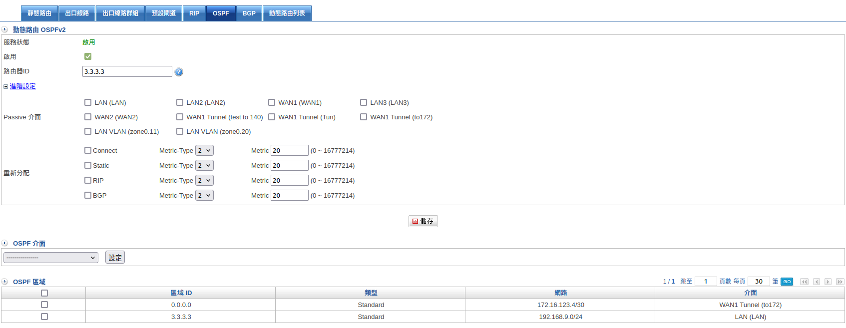
Task: Select the row checkbox for area 3.3.3.3
Action: tap(44, 317)
